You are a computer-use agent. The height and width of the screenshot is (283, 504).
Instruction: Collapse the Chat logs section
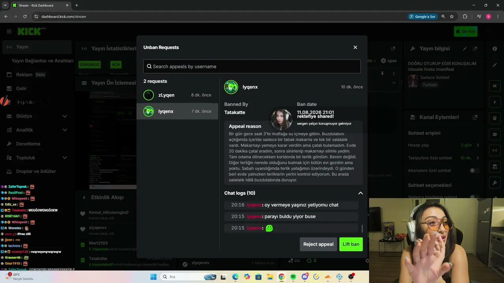pos(360,193)
